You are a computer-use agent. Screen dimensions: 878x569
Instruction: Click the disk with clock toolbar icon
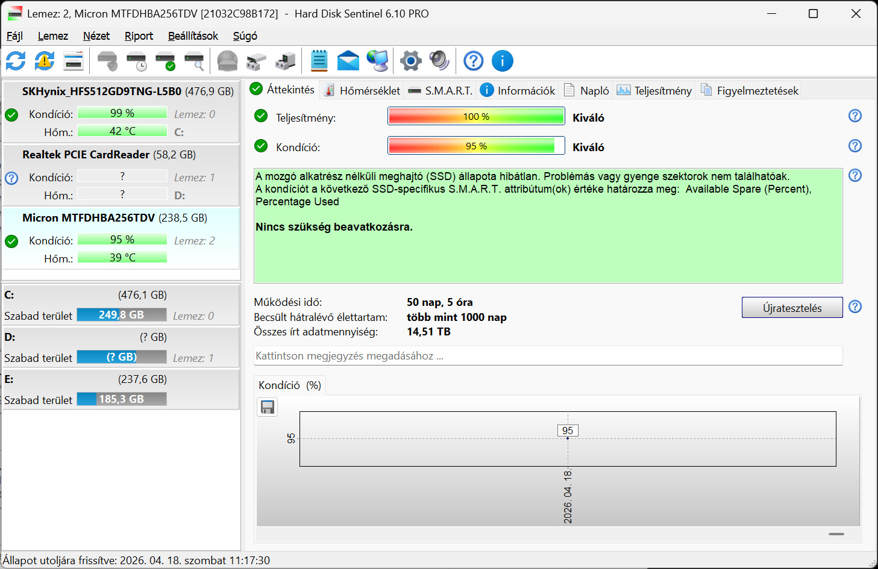click(136, 61)
